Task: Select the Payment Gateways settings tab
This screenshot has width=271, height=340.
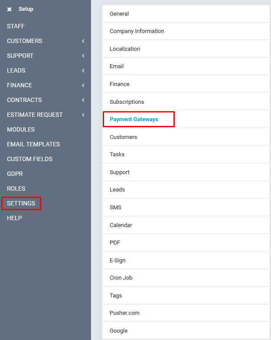Action: [x=134, y=119]
